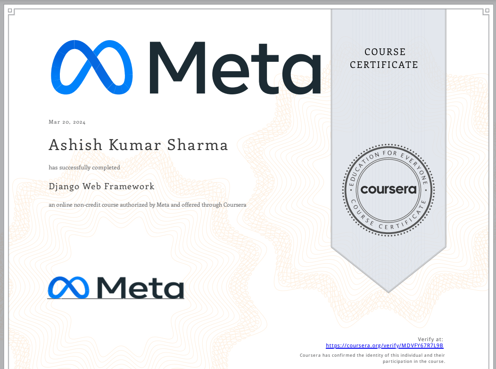Click the large Meta logo at top
Screen dimensions: 496x369
tap(186, 67)
